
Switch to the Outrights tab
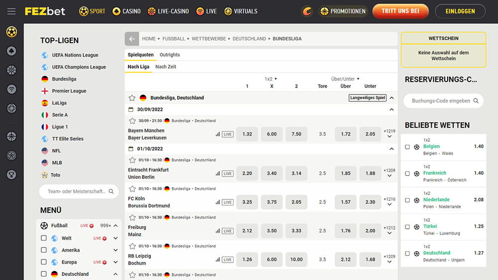[x=170, y=55]
